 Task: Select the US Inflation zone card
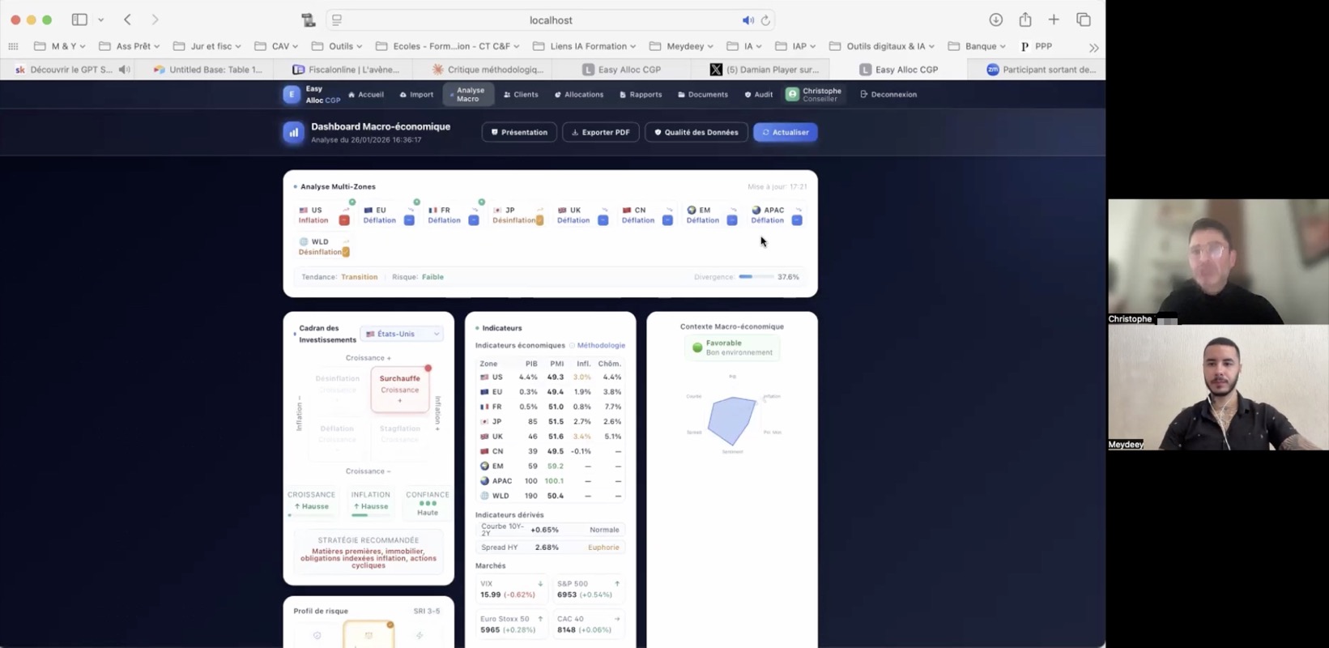(323, 215)
